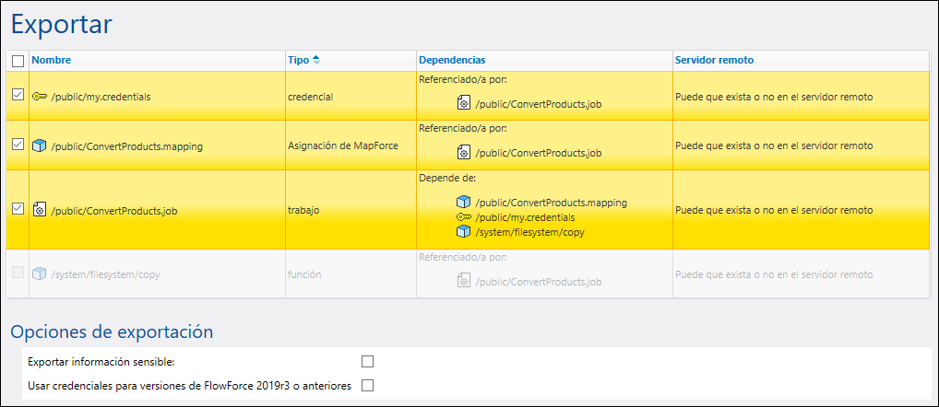Uncheck the /public/my.credentials row checkbox

[x=18, y=95]
